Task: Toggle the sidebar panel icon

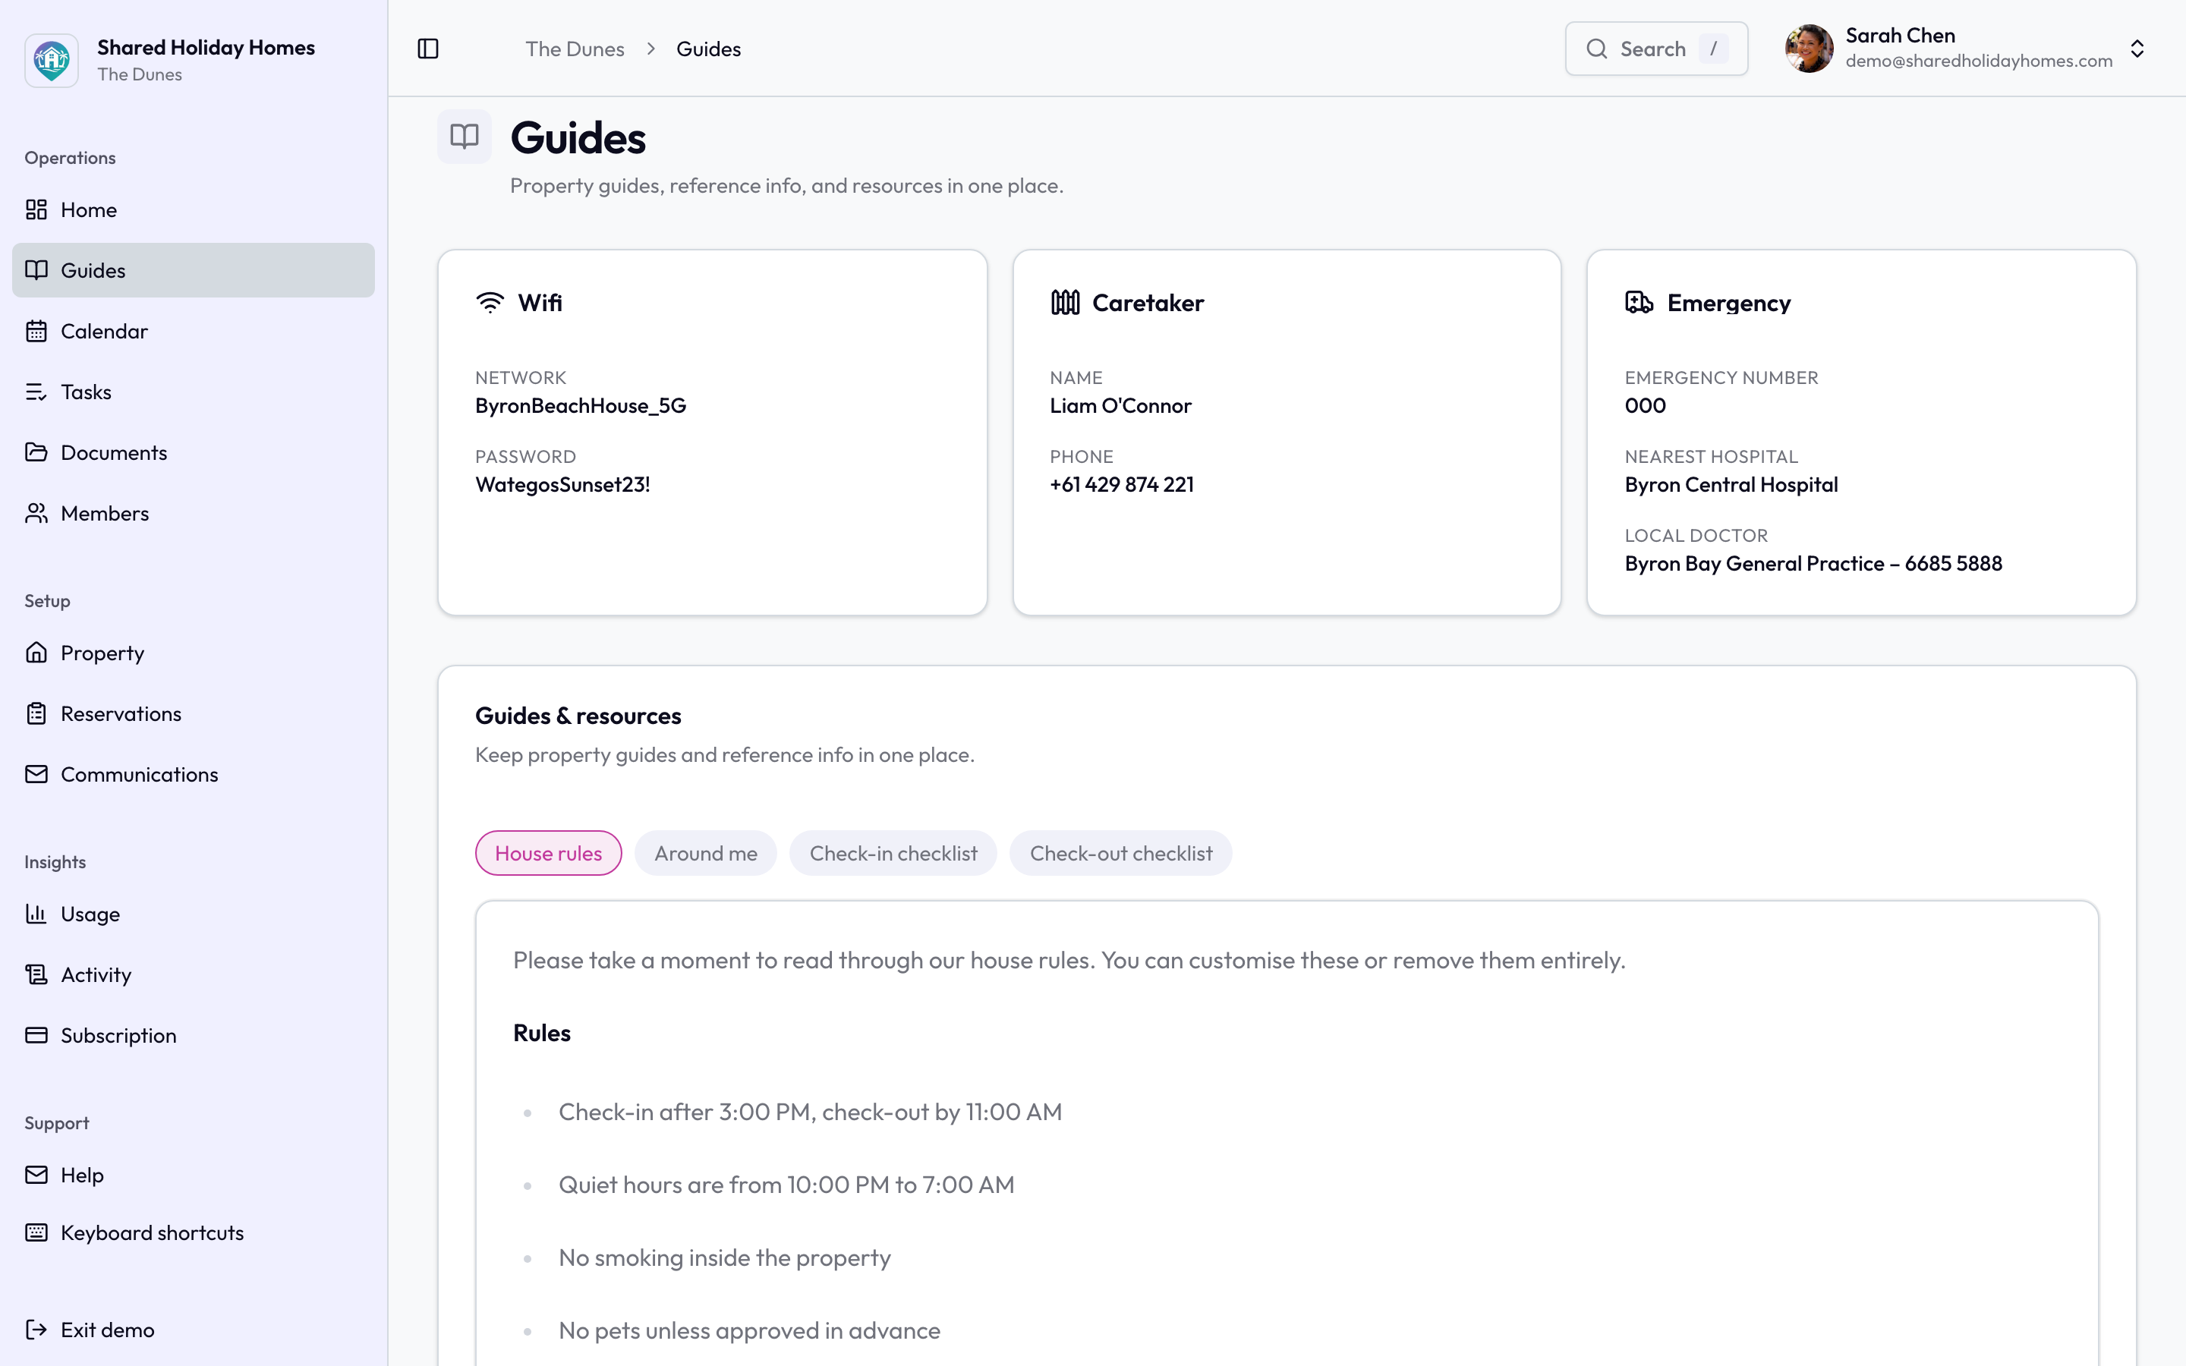Action: point(428,49)
